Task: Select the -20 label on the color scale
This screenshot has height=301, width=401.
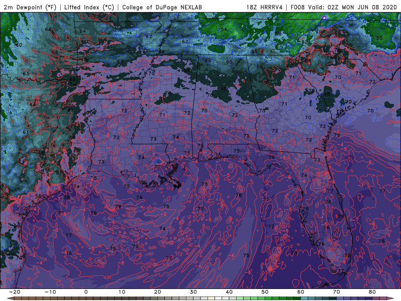Action: click(15, 292)
